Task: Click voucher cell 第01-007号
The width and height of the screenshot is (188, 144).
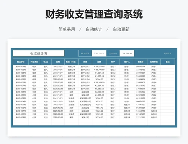Action: point(21,86)
